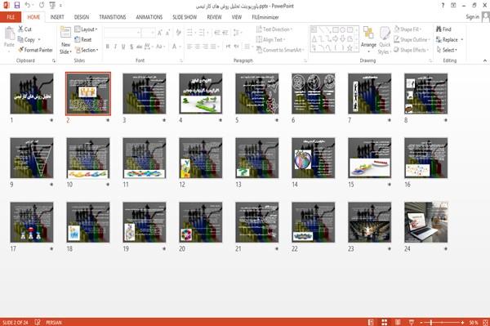The height and width of the screenshot is (326, 490).
Task: Click Increase List Level icon
Action: [x=225, y=33]
